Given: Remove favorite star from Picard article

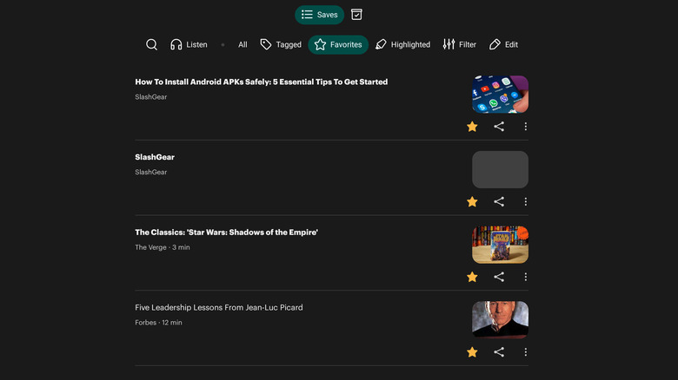Looking at the screenshot, I should (x=472, y=352).
